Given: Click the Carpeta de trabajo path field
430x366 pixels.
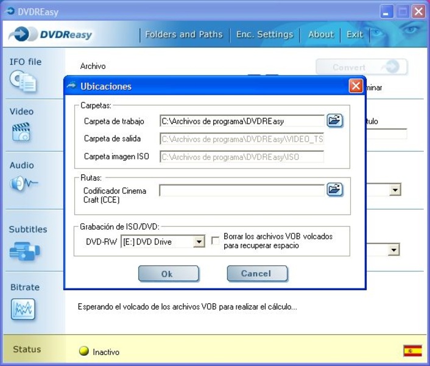Looking at the screenshot, I should (x=242, y=121).
